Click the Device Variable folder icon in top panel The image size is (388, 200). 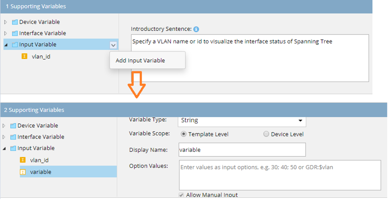(15, 22)
